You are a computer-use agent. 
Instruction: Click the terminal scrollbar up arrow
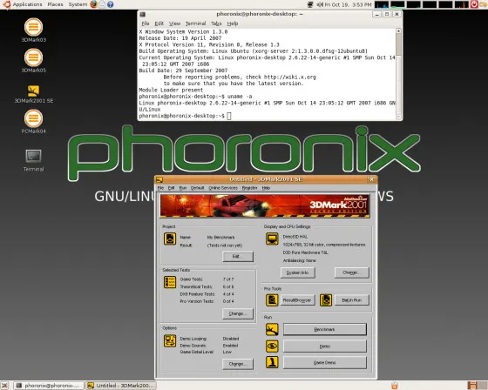click(398, 30)
